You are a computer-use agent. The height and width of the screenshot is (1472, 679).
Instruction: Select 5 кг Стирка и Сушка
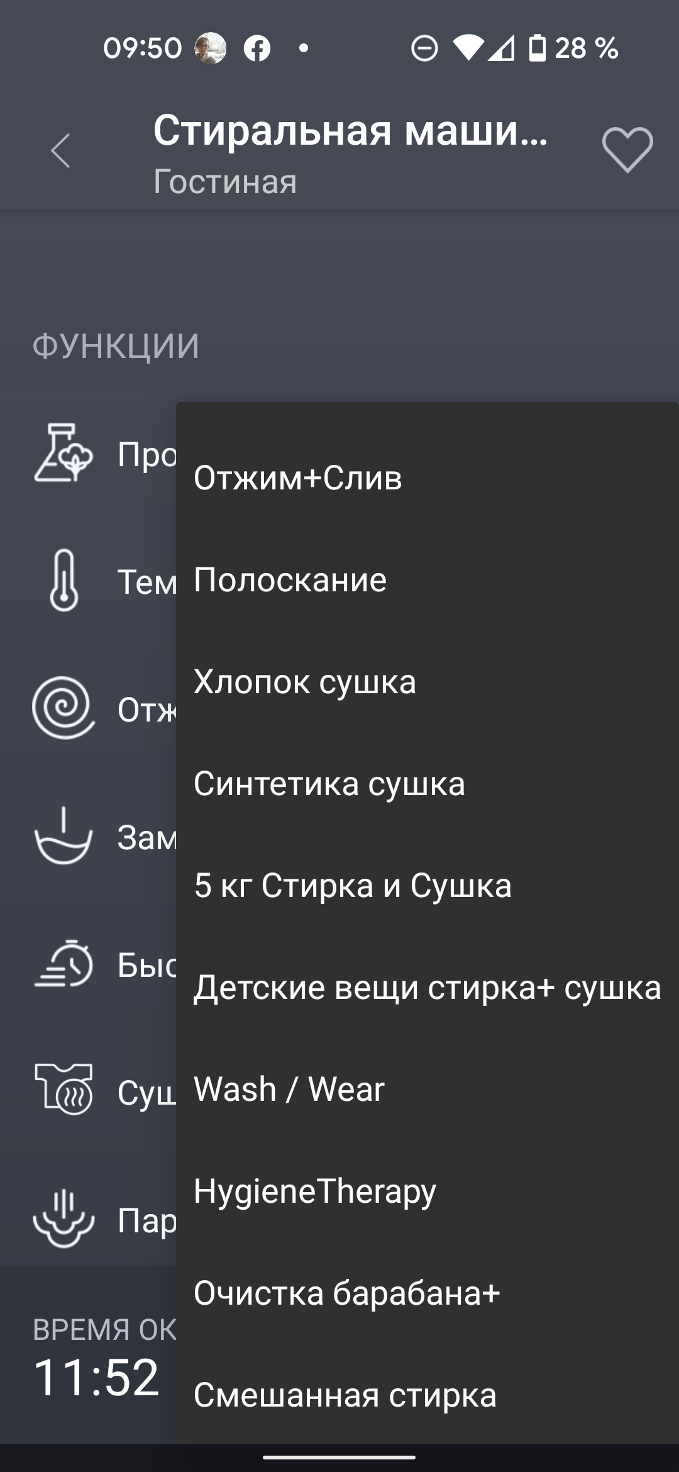353,885
